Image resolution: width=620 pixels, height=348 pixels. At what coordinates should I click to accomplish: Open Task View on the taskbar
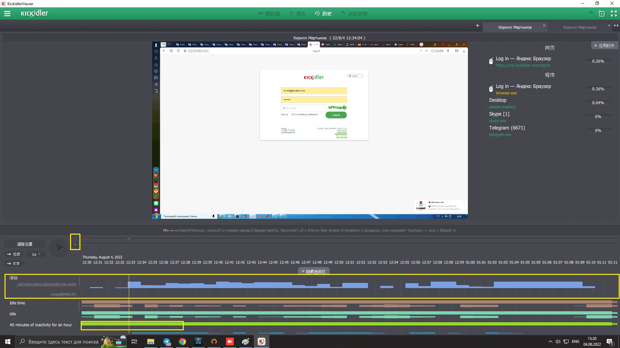134,342
